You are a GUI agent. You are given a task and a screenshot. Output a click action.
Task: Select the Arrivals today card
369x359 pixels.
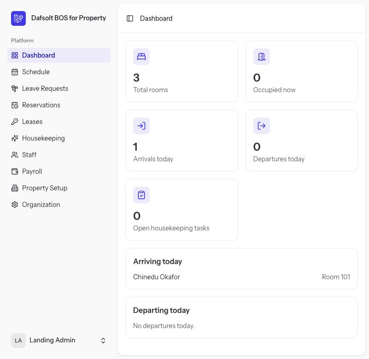coord(182,141)
